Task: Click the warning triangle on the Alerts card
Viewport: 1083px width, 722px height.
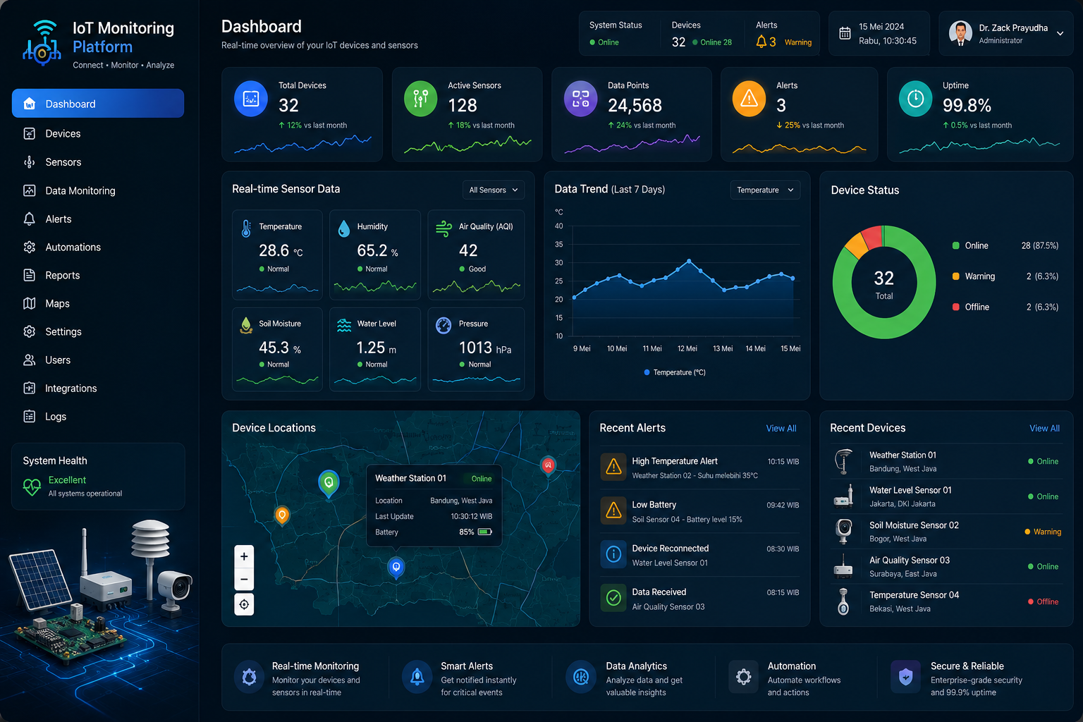Action: (749, 99)
